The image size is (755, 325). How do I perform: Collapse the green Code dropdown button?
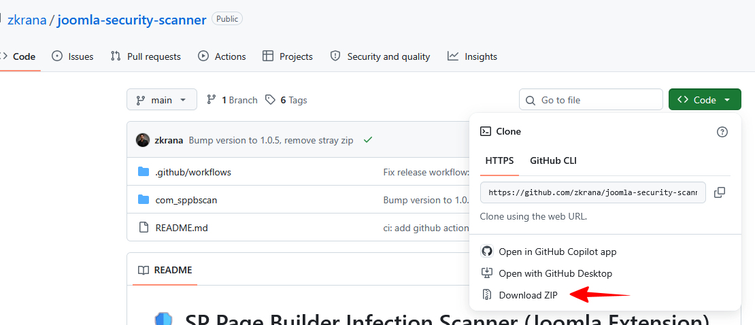705,100
